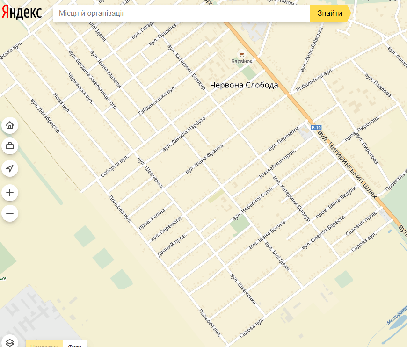Select the Рибальська вул. street label
The width and height of the screenshot is (407, 347).
click(x=314, y=80)
